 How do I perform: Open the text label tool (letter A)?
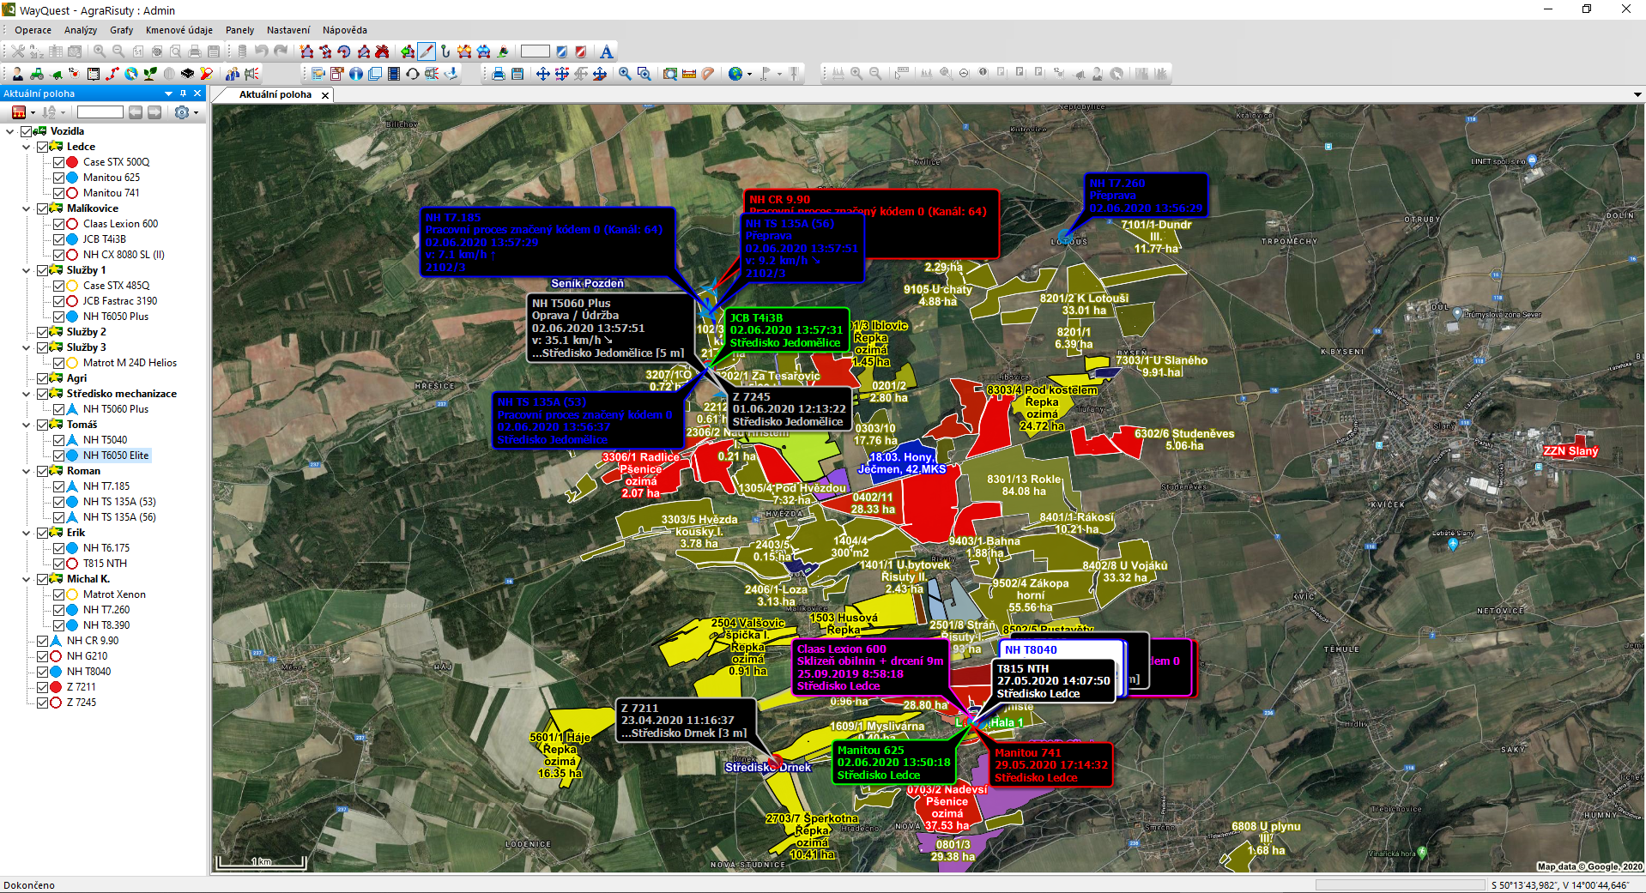[606, 51]
